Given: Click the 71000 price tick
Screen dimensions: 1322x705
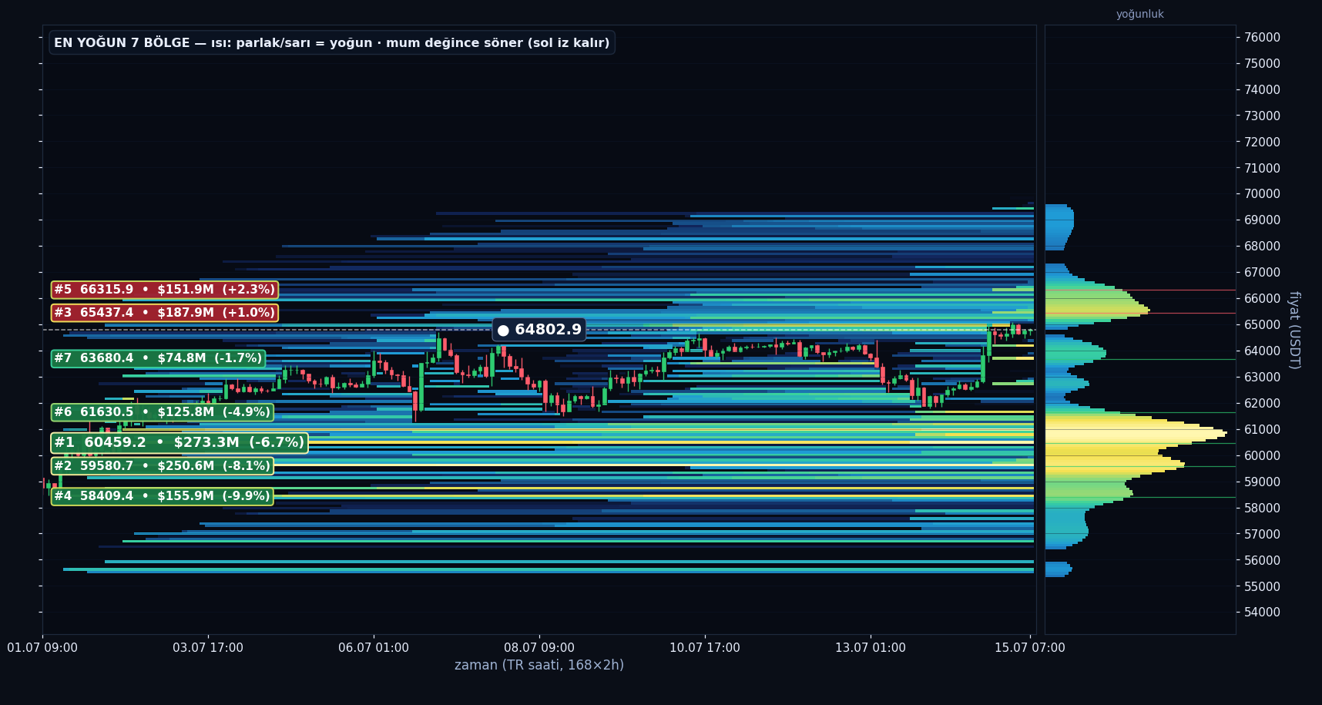Looking at the screenshot, I should (x=1262, y=168).
